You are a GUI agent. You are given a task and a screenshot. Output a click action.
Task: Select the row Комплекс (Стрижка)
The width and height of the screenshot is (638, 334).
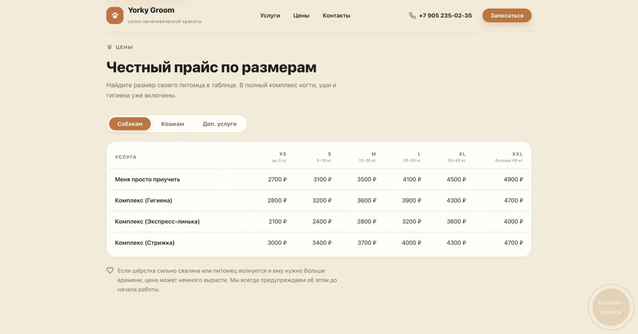tap(319, 243)
